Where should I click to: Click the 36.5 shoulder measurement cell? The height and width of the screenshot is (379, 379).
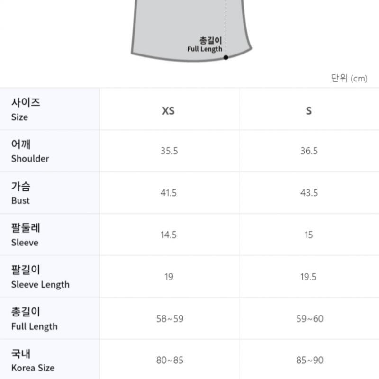(x=309, y=151)
